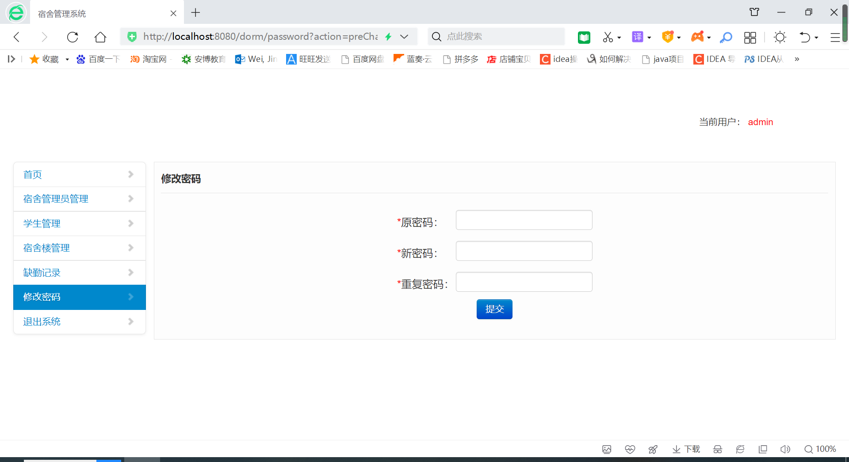Viewport: 849px width, 462px height.
Task: Open the 蓝奏云 bookmark
Action: click(413, 59)
